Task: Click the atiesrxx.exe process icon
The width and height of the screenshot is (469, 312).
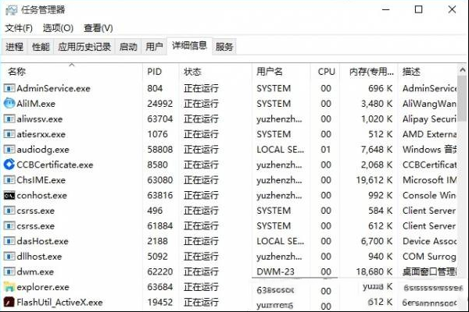Action: coord(9,134)
